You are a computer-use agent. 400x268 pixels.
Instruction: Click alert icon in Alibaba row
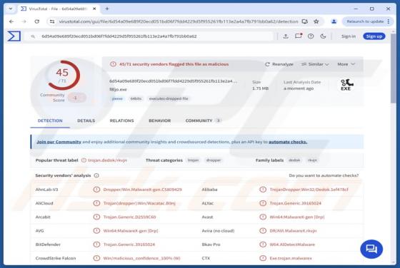coord(263,190)
